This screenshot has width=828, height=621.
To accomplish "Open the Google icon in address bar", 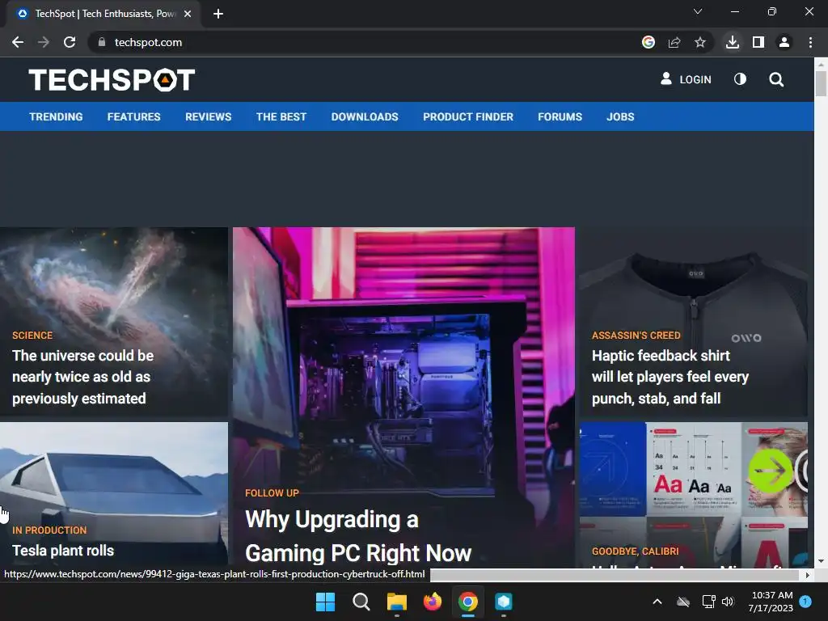I will point(648,42).
